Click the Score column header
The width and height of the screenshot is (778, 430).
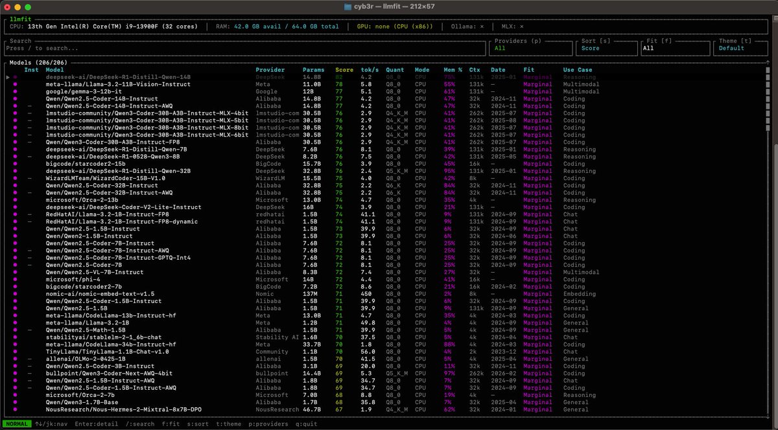[345, 70]
